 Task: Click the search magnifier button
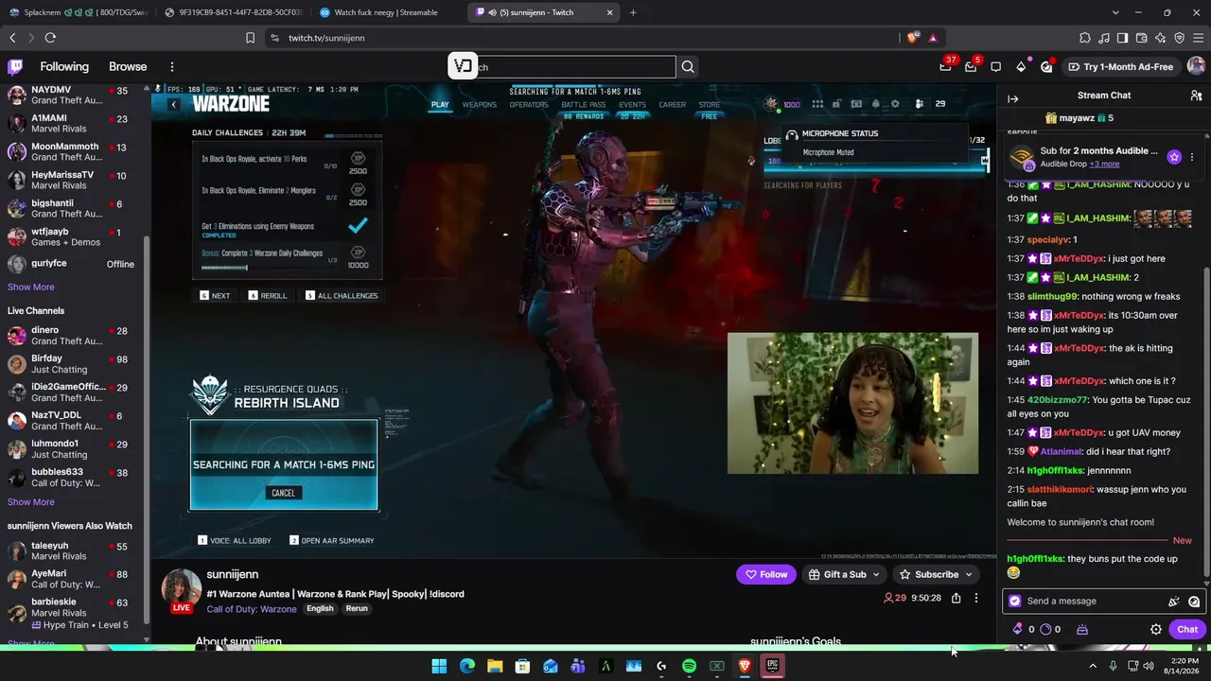[688, 66]
